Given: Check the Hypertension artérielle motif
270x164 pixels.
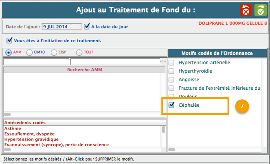Looking at the screenshot, I should pyautogui.click(x=171, y=63).
